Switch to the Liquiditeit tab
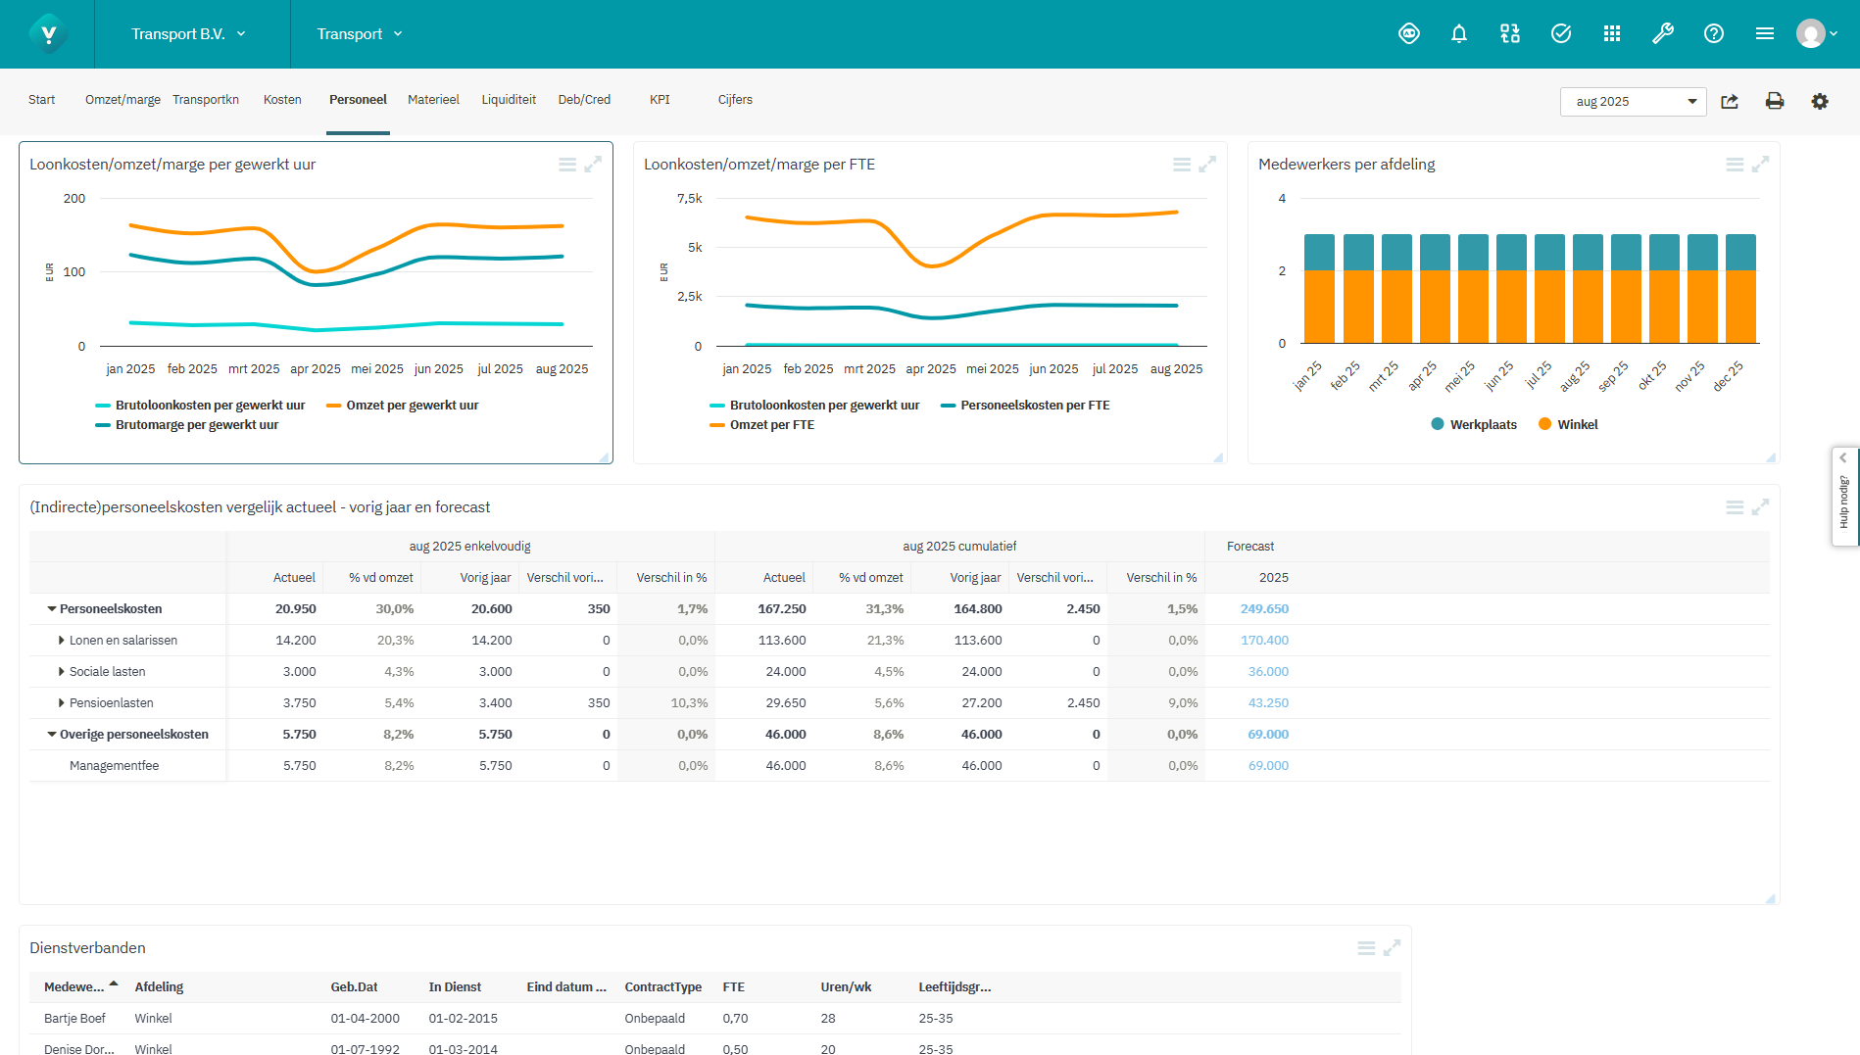Image resolution: width=1860 pixels, height=1055 pixels. pos(509,99)
